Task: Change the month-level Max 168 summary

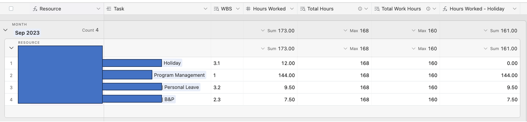Action: 356,31
